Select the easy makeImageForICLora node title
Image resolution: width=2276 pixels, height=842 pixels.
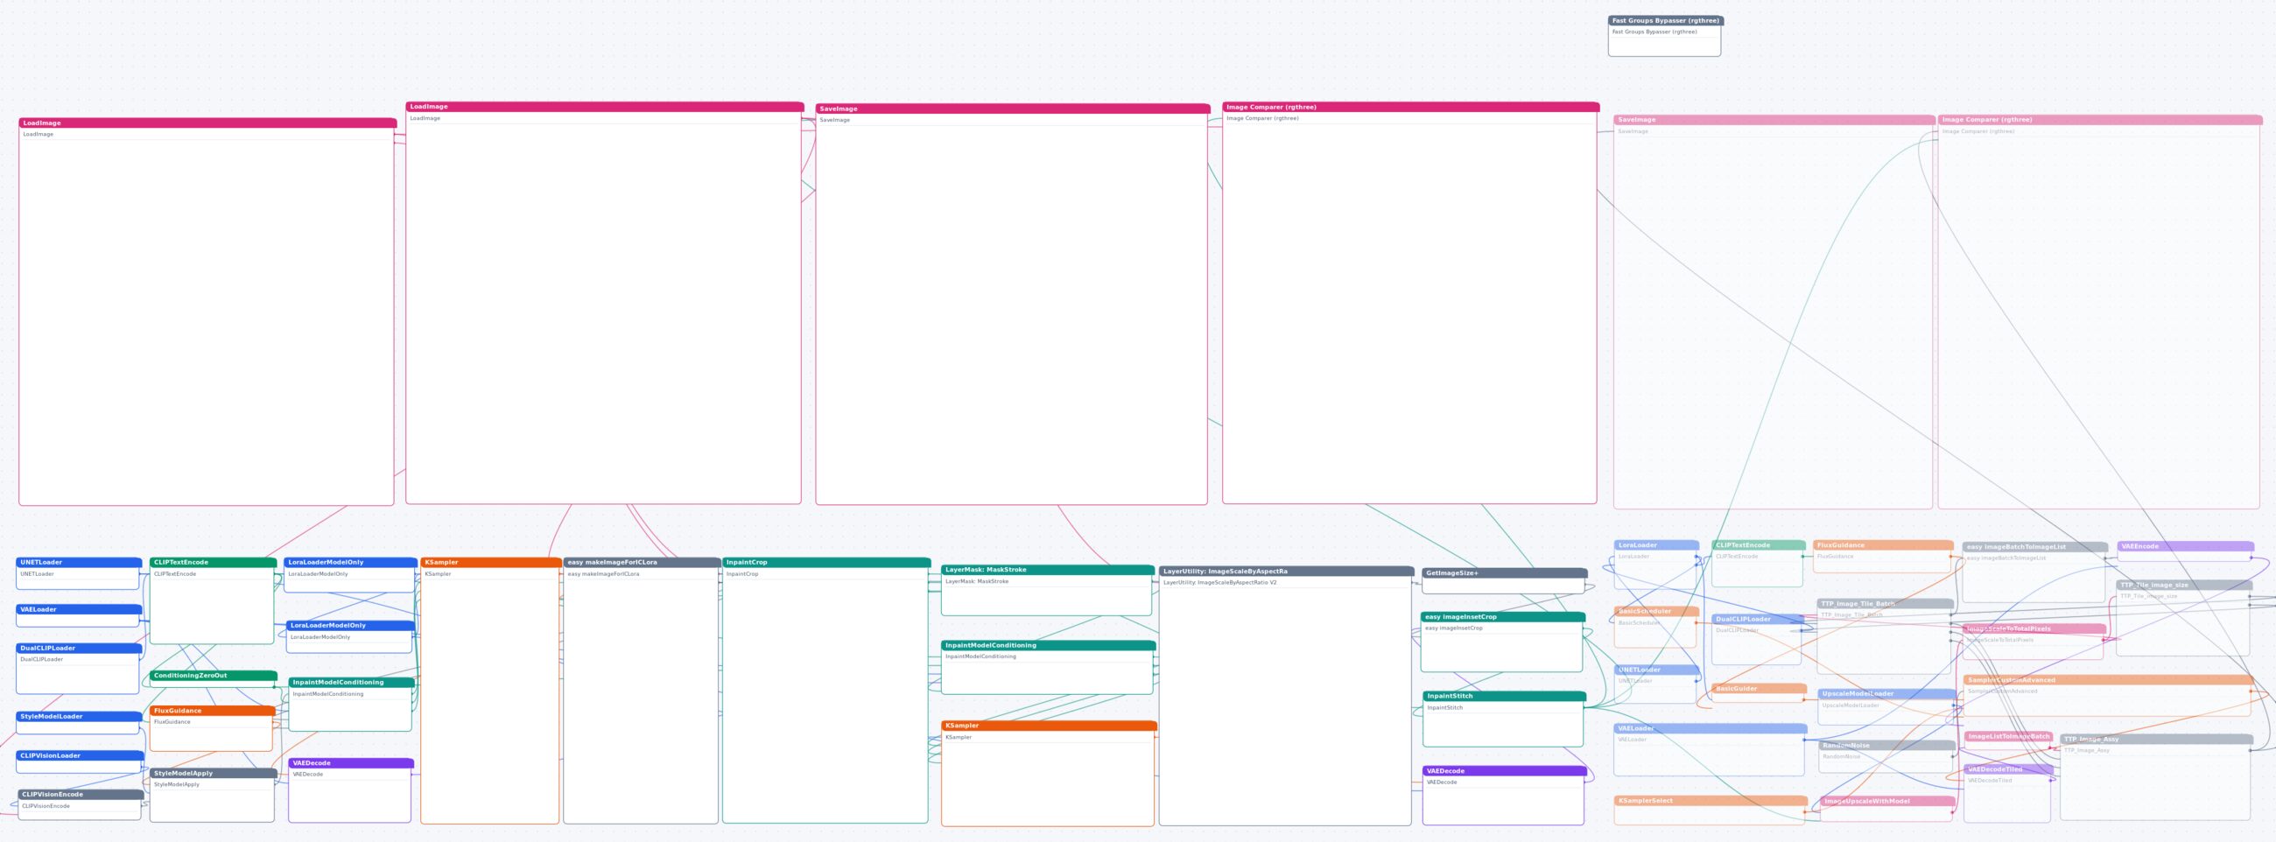[x=643, y=562]
